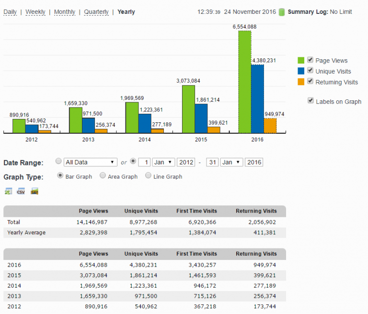Click the CSV export icon
The width and height of the screenshot is (368, 314).
(x=21, y=192)
